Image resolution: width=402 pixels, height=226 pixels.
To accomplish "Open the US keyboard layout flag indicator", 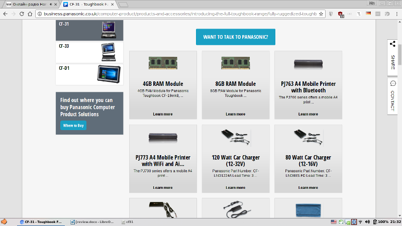I will tap(334, 222).
